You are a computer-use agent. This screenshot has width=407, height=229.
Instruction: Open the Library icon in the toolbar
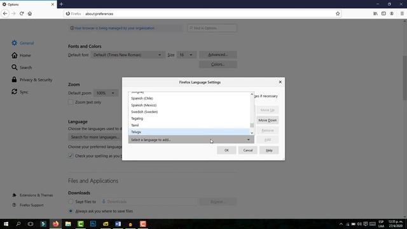click(375, 13)
